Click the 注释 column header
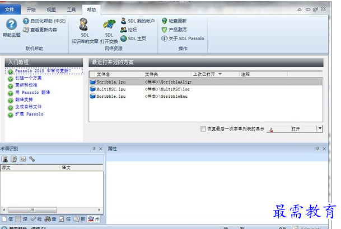 click(x=264, y=74)
